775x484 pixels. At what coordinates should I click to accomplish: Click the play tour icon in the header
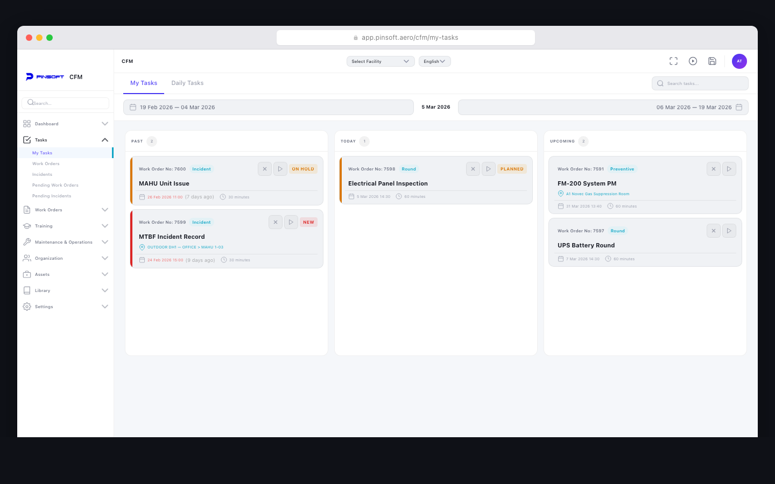(x=693, y=61)
